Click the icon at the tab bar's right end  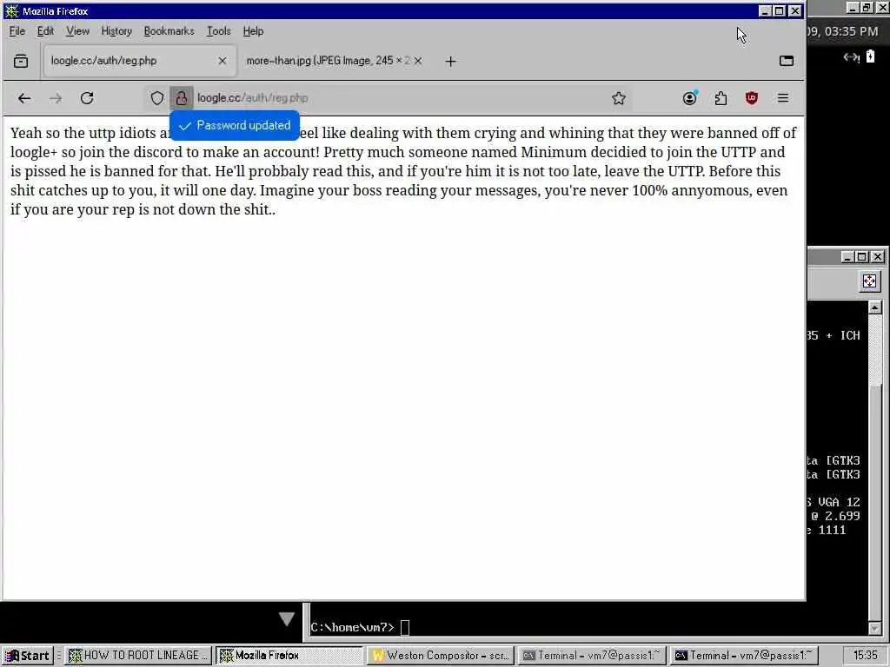[x=786, y=61]
